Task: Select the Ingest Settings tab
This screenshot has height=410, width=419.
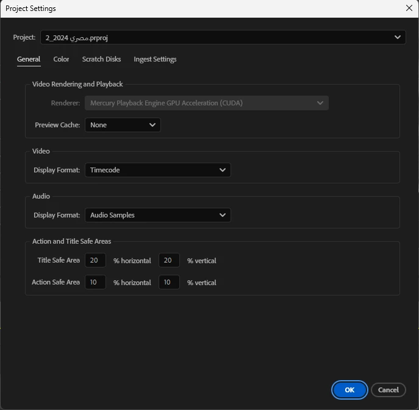Action: point(155,59)
